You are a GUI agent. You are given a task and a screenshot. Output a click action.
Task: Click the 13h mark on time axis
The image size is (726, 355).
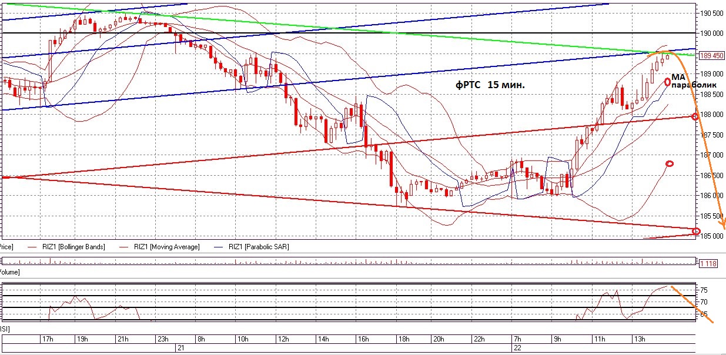(x=640, y=339)
